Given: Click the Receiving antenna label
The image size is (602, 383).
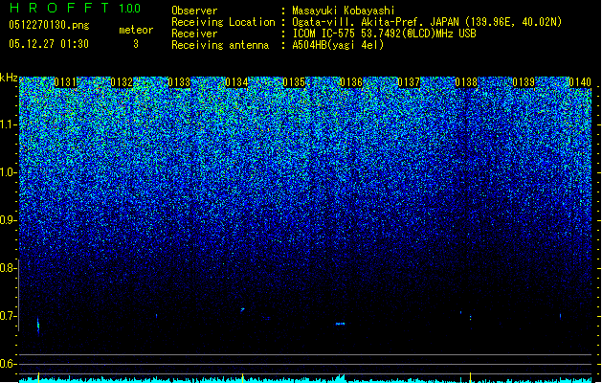Looking at the screenshot, I should coord(220,45).
